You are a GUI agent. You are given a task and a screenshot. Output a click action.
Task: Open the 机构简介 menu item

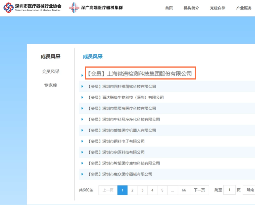click(191, 8)
